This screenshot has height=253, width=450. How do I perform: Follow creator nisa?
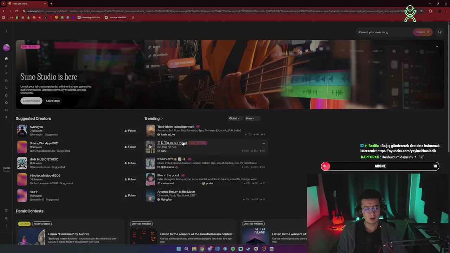(x=130, y=195)
